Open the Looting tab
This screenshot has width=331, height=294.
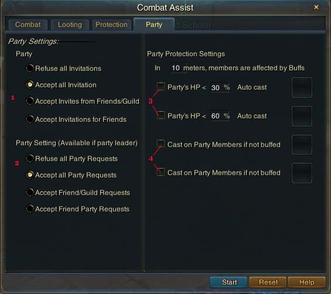[x=70, y=25]
